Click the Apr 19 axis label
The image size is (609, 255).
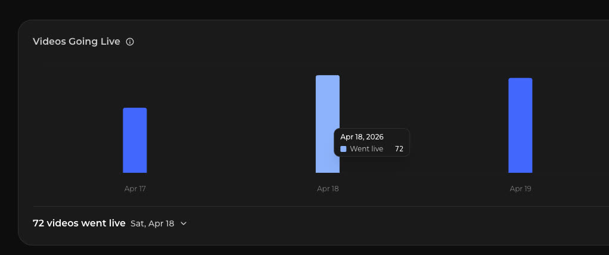[x=520, y=189]
